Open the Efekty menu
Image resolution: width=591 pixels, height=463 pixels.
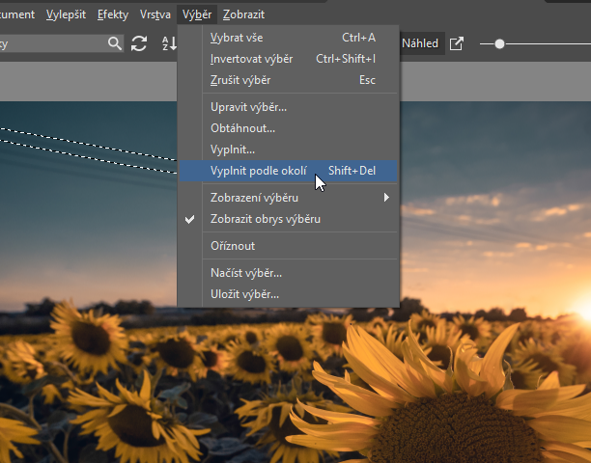(113, 14)
